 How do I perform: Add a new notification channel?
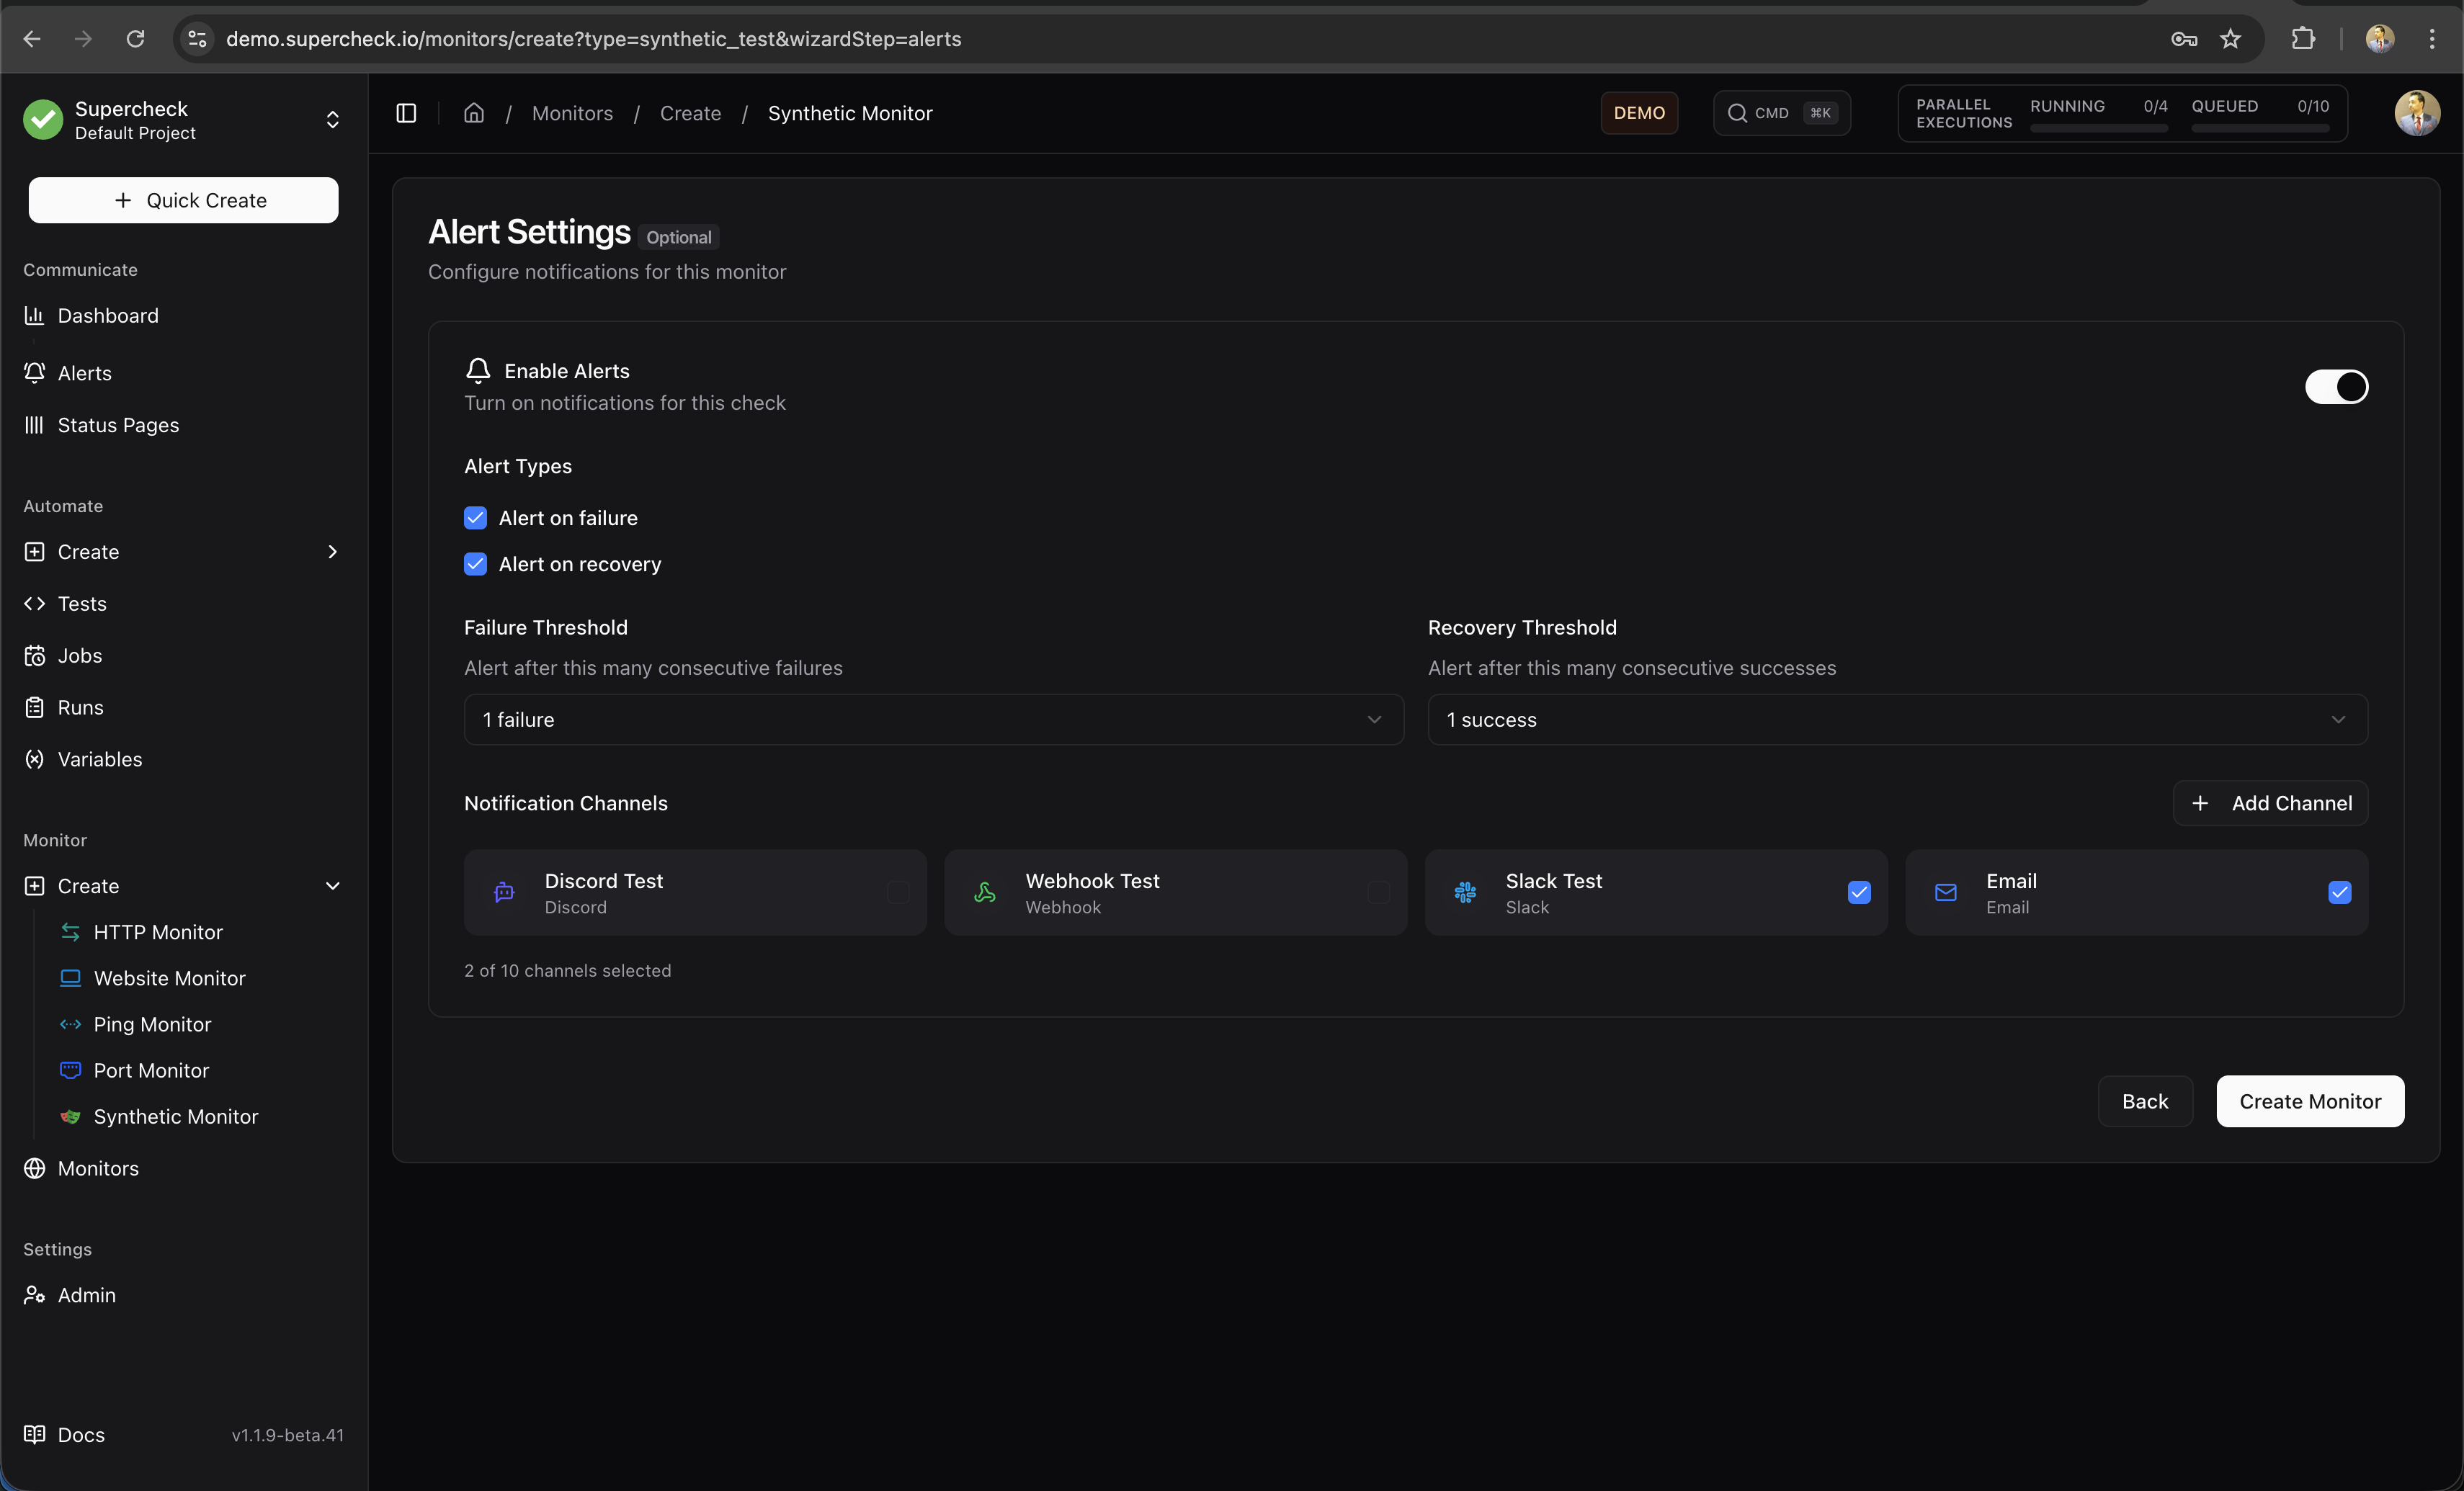(2270, 803)
